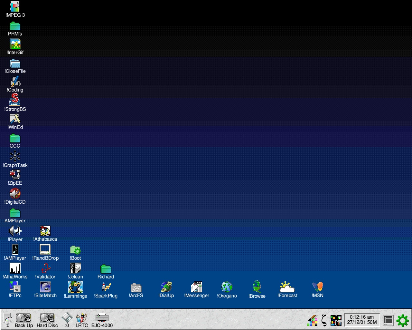The image size is (412, 330).
Task: Open the Back Up hard disc icon
Action: 23,318
